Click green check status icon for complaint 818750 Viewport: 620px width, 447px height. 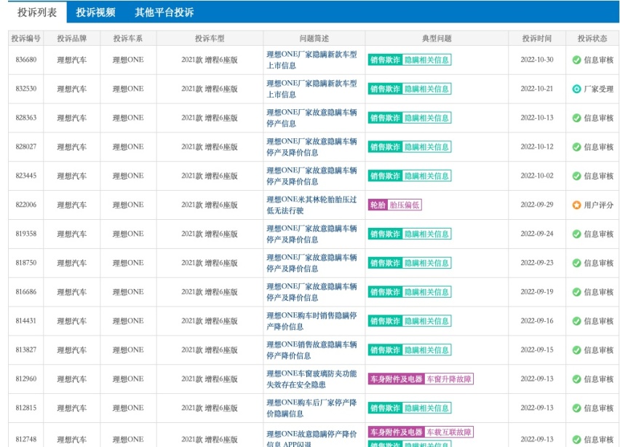[x=576, y=263]
